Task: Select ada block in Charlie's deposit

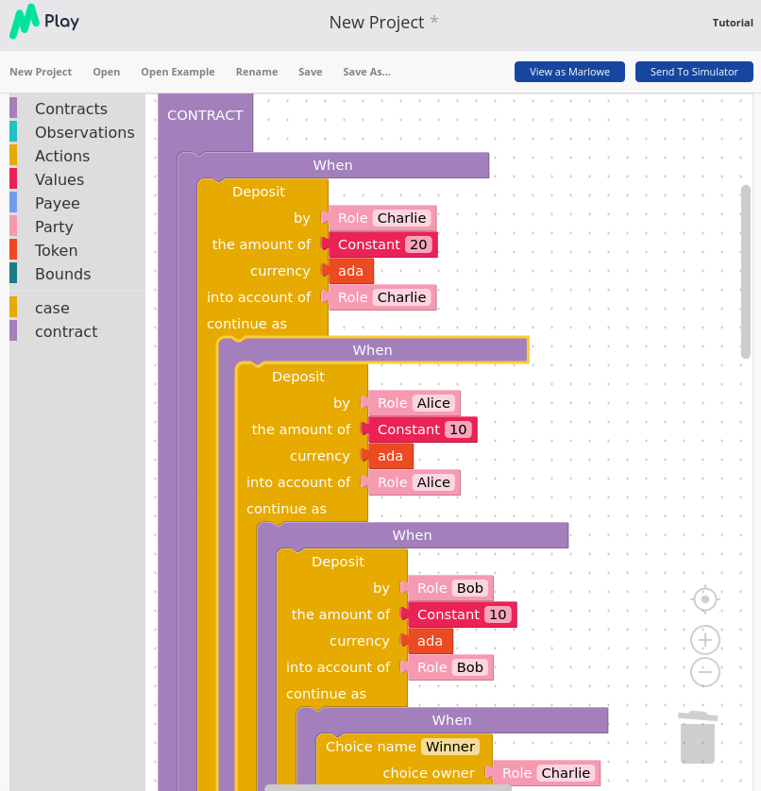Action: pos(350,271)
